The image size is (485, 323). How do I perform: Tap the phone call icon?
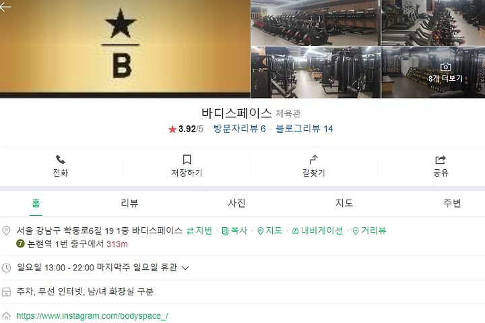[61, 160]
